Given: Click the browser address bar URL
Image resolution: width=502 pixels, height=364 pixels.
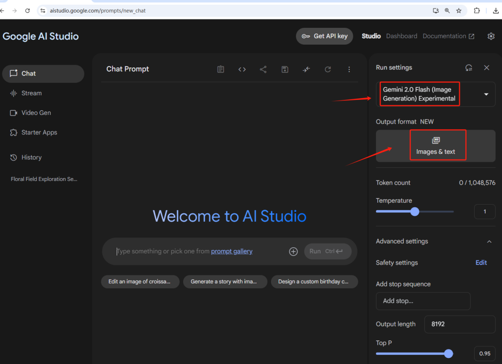Looking at the screenshot, I should pyautogui.click(x=98, y=11).
